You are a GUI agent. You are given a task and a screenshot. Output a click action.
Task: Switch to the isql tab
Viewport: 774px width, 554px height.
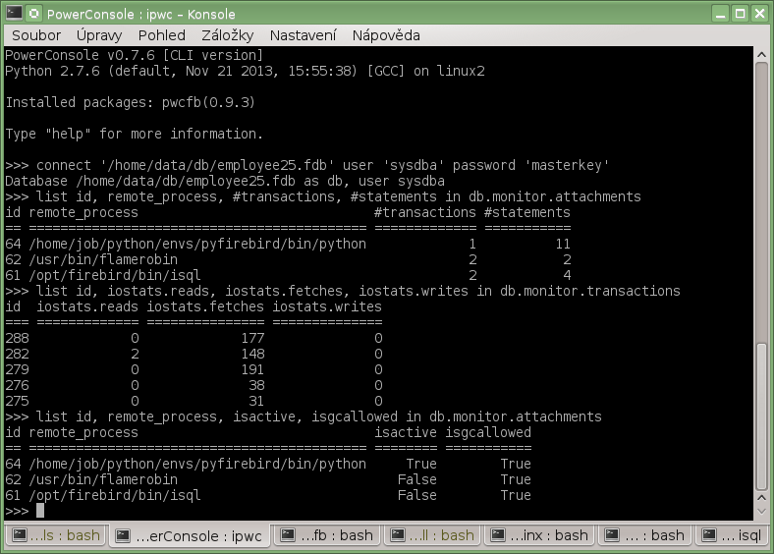click(x=737, y=535)
